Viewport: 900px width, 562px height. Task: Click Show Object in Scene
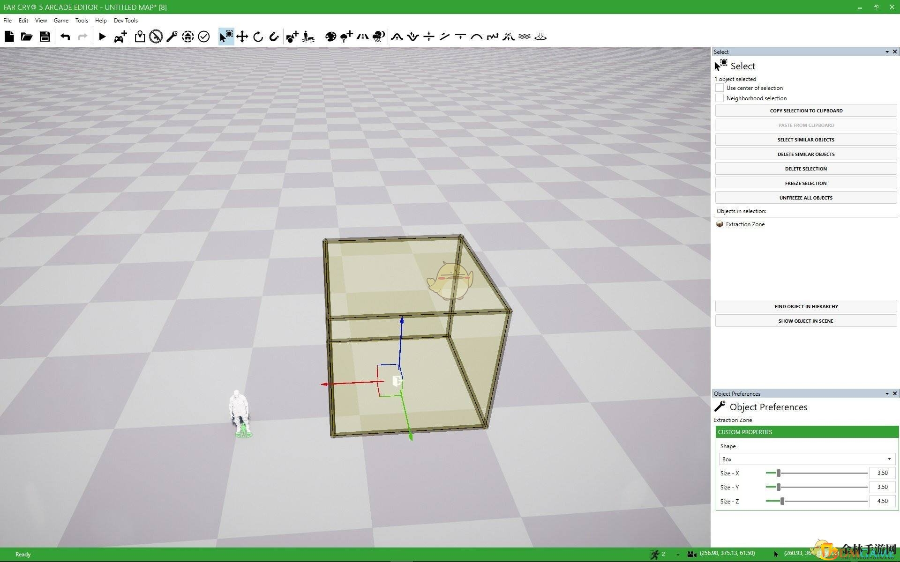click(x=806, y=321)
